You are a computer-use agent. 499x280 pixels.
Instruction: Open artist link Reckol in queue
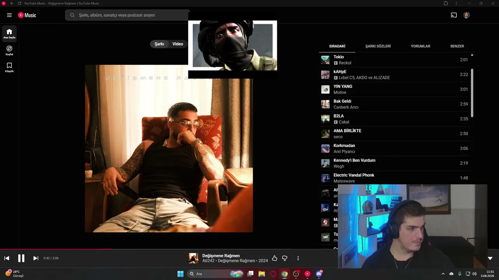(x=345, y=63)
